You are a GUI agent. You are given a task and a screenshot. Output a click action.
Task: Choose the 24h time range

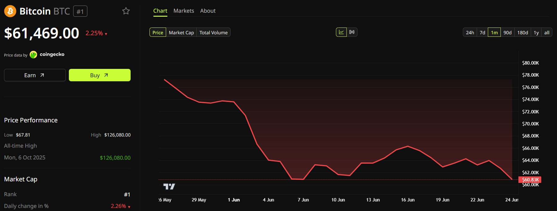(x=470, y=32)
